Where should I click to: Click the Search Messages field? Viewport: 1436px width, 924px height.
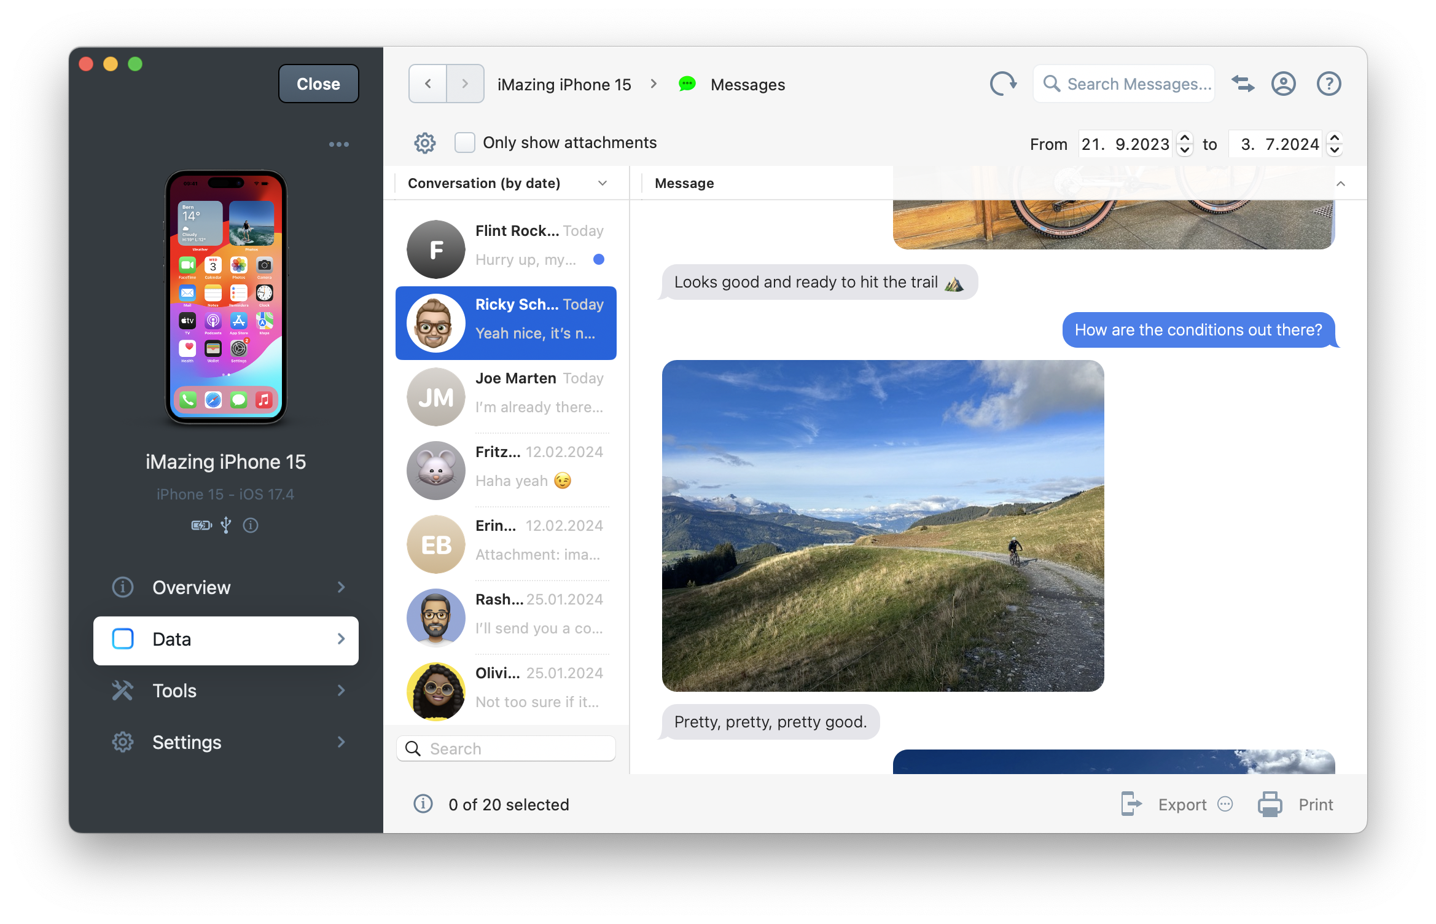(x=1124, y=84)
